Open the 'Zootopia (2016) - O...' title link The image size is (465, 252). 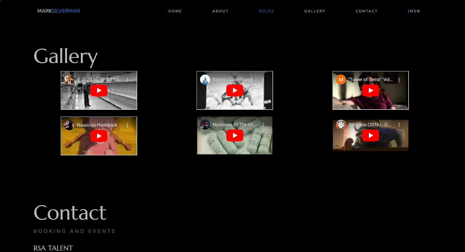click(369, 125)
